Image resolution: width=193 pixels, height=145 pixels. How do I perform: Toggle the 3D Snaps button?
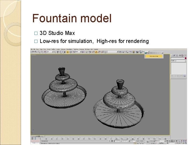pyautogui.click(x=93, y=52)
